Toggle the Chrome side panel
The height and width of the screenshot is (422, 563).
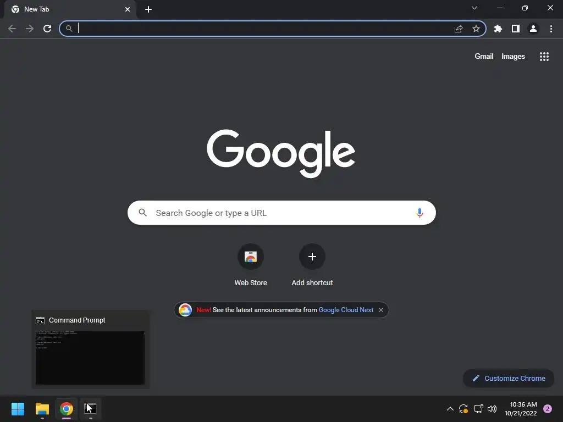click(516, 29)
